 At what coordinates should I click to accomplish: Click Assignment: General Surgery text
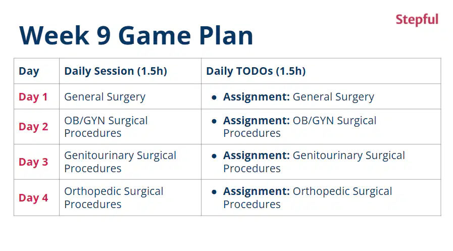[298, 97]
